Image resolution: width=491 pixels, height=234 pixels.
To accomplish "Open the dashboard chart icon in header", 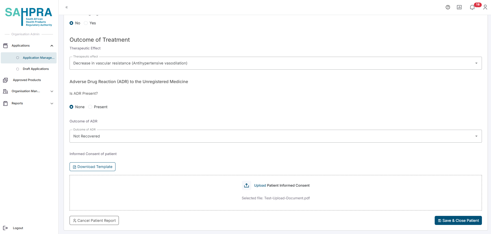I will coord(459,7).
